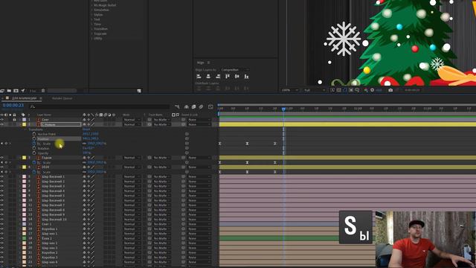Viewport: 476px width, 268px height.
Task: Hide layer 1 Снег with its eye icon
Action: tap(1, 120)
